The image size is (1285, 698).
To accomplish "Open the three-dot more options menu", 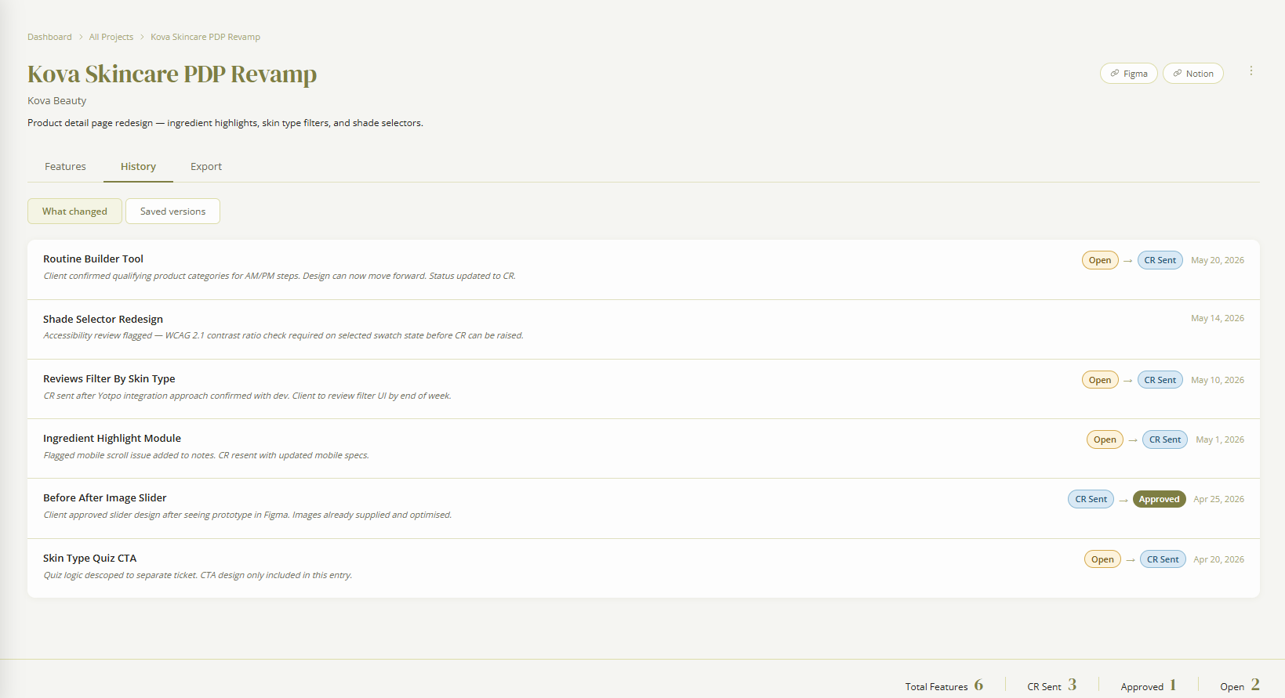I will click(1251, 71).
